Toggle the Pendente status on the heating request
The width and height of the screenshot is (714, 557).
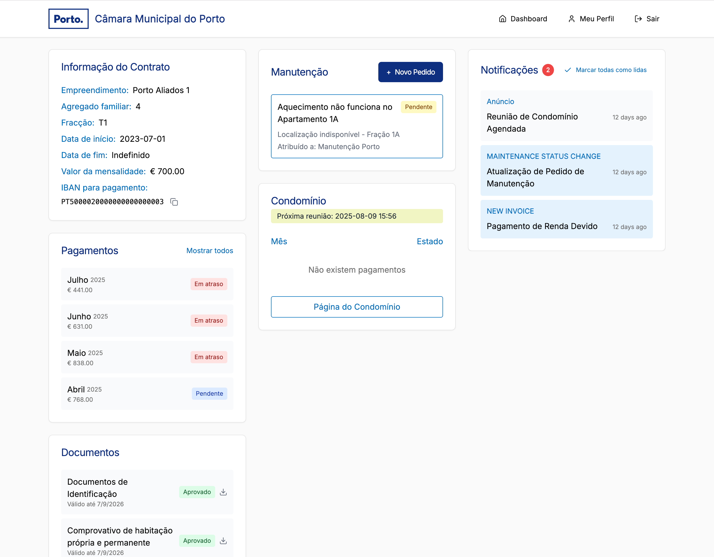click(418, 107)
